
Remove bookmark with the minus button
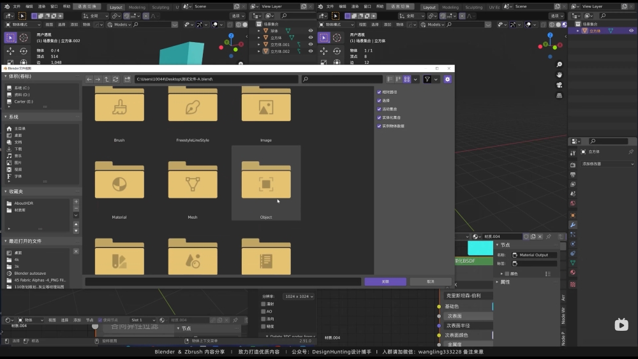(x=76, y=208)
